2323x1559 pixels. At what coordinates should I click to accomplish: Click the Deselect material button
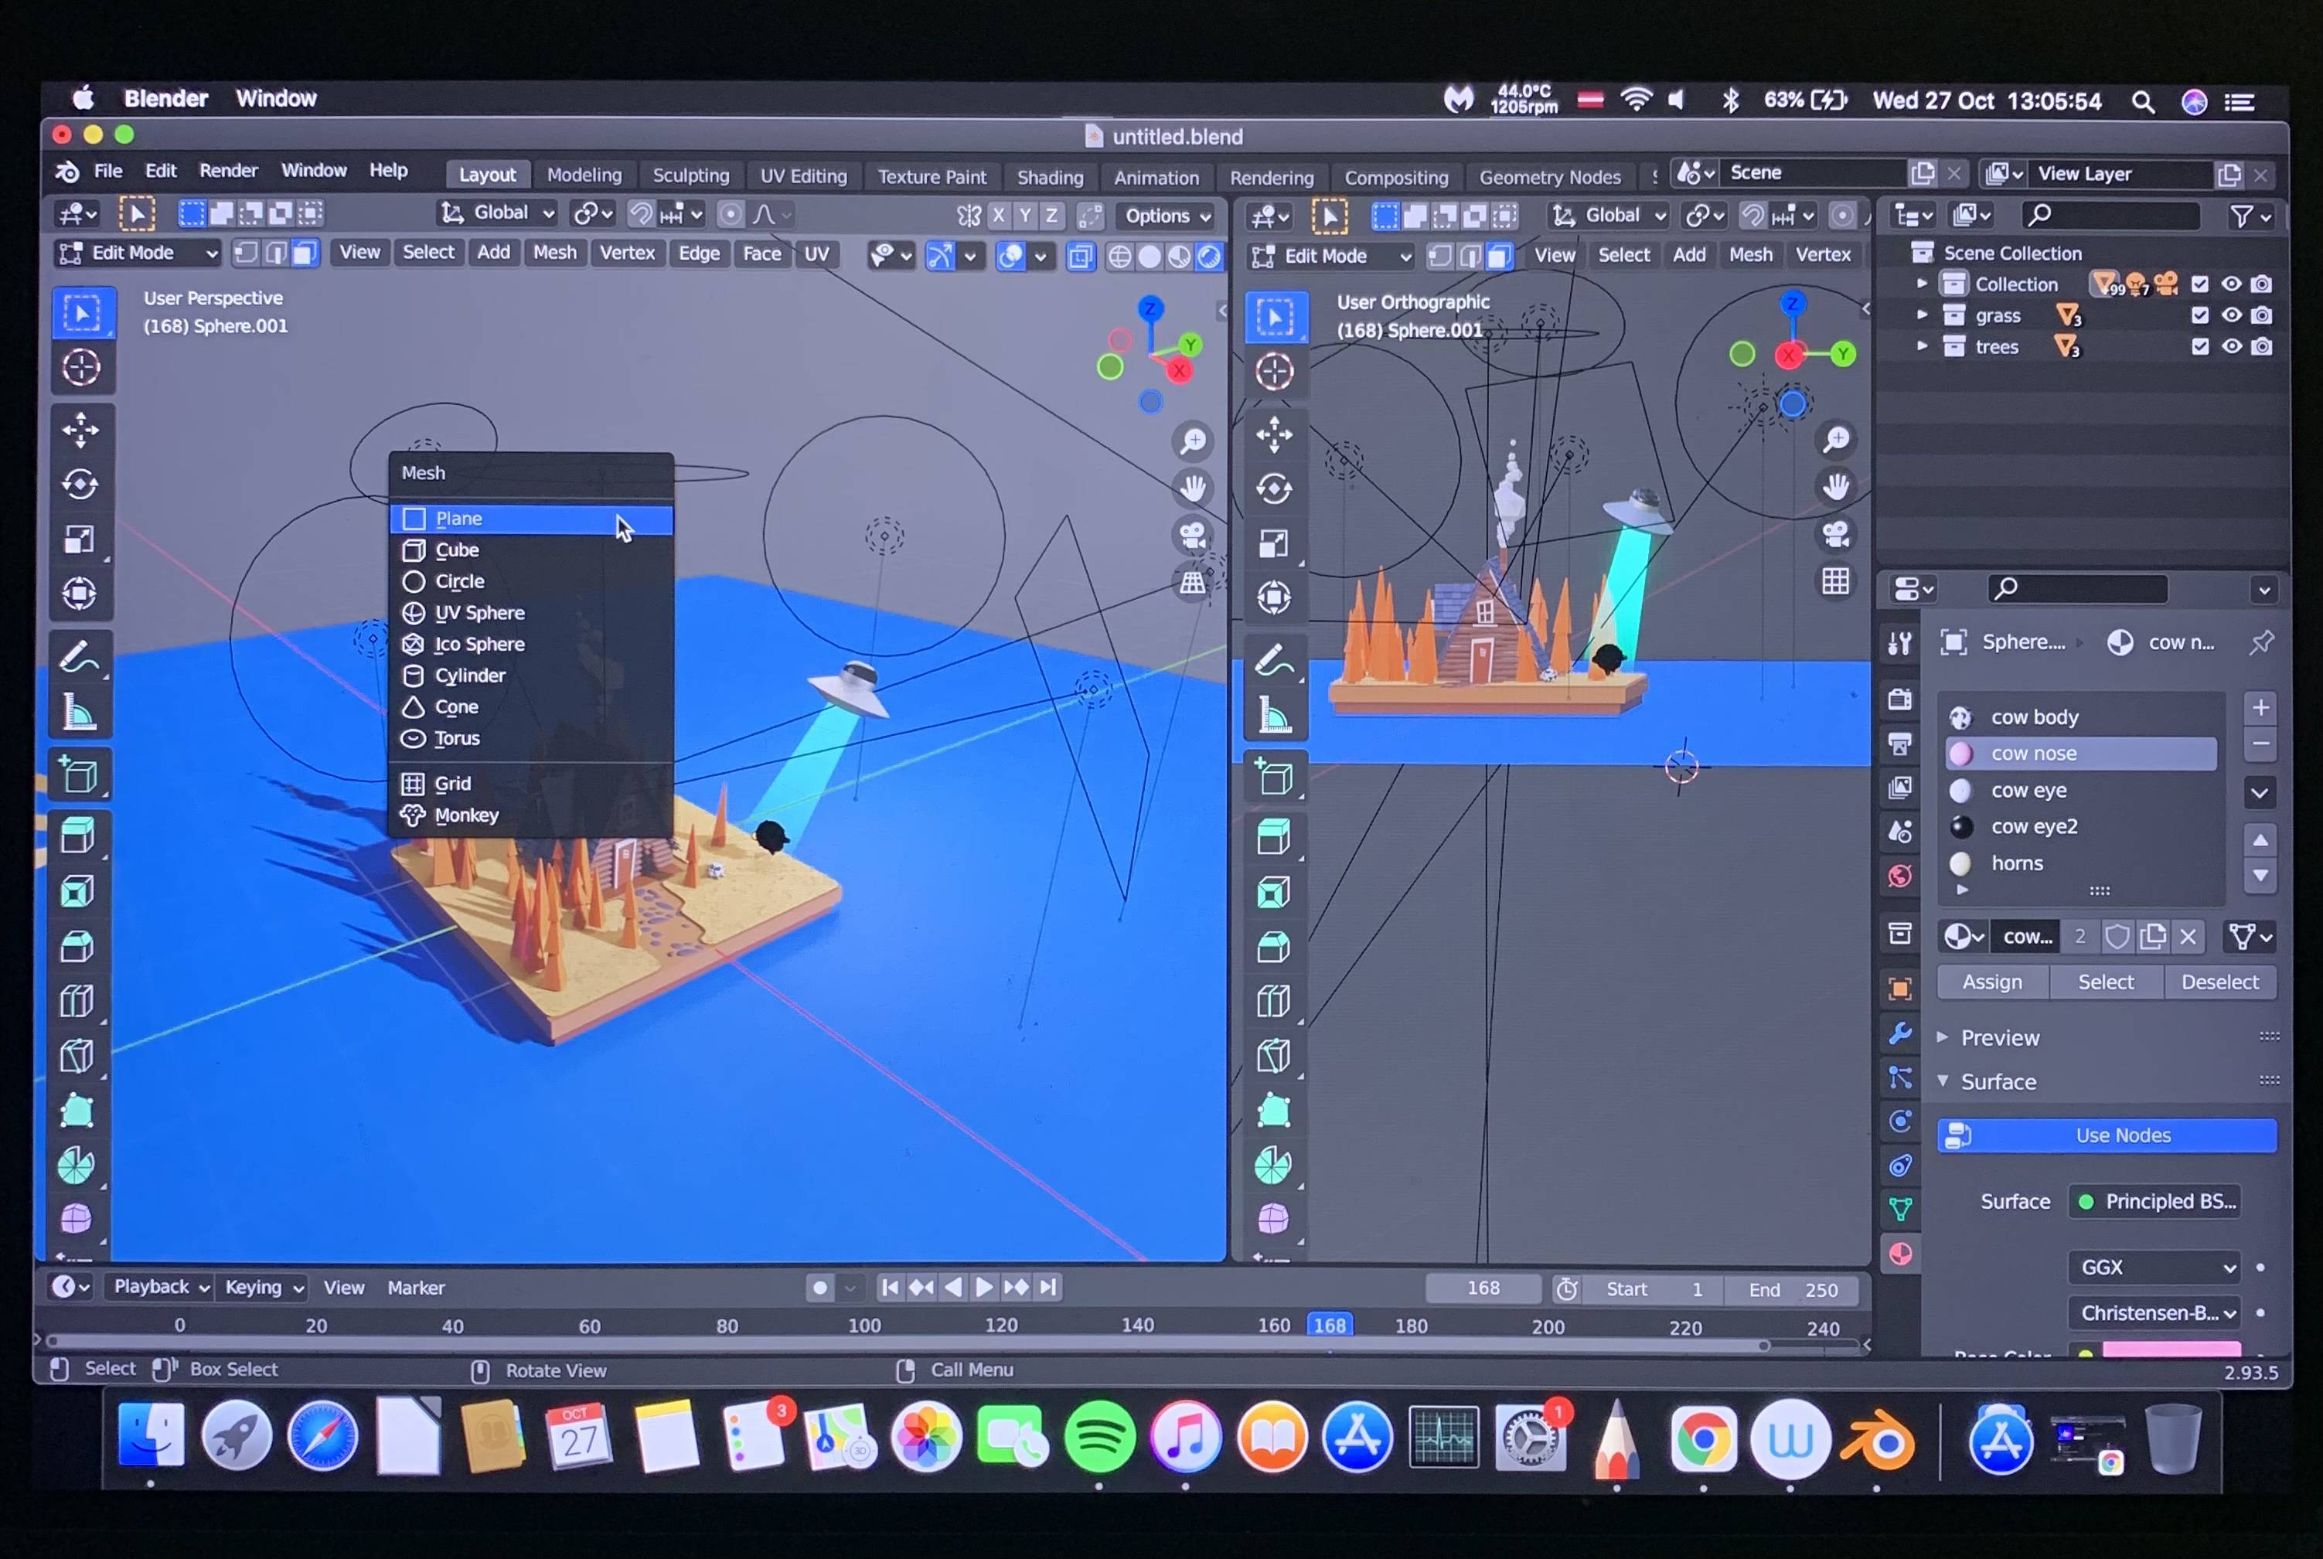tap(2219, 982)
